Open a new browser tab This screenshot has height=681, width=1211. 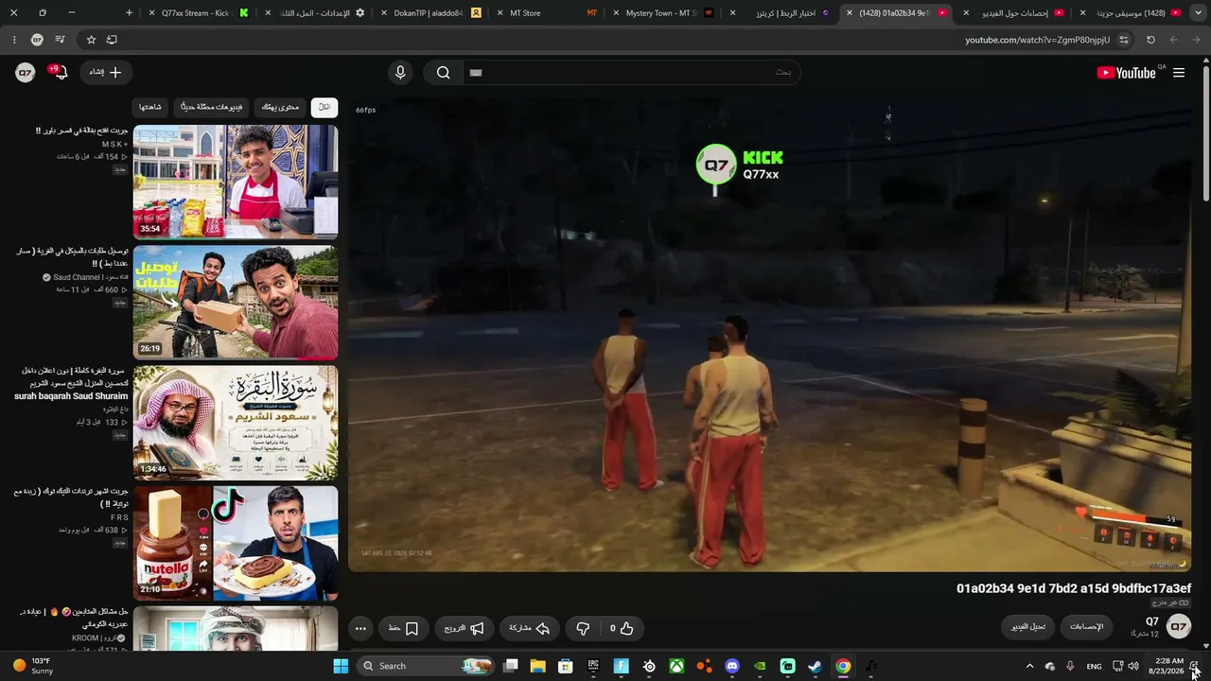(130, 13)
